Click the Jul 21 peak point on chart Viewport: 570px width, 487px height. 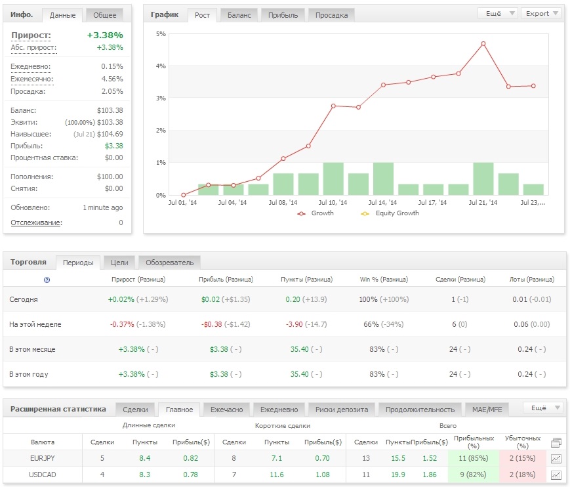(x=483, y=43)
